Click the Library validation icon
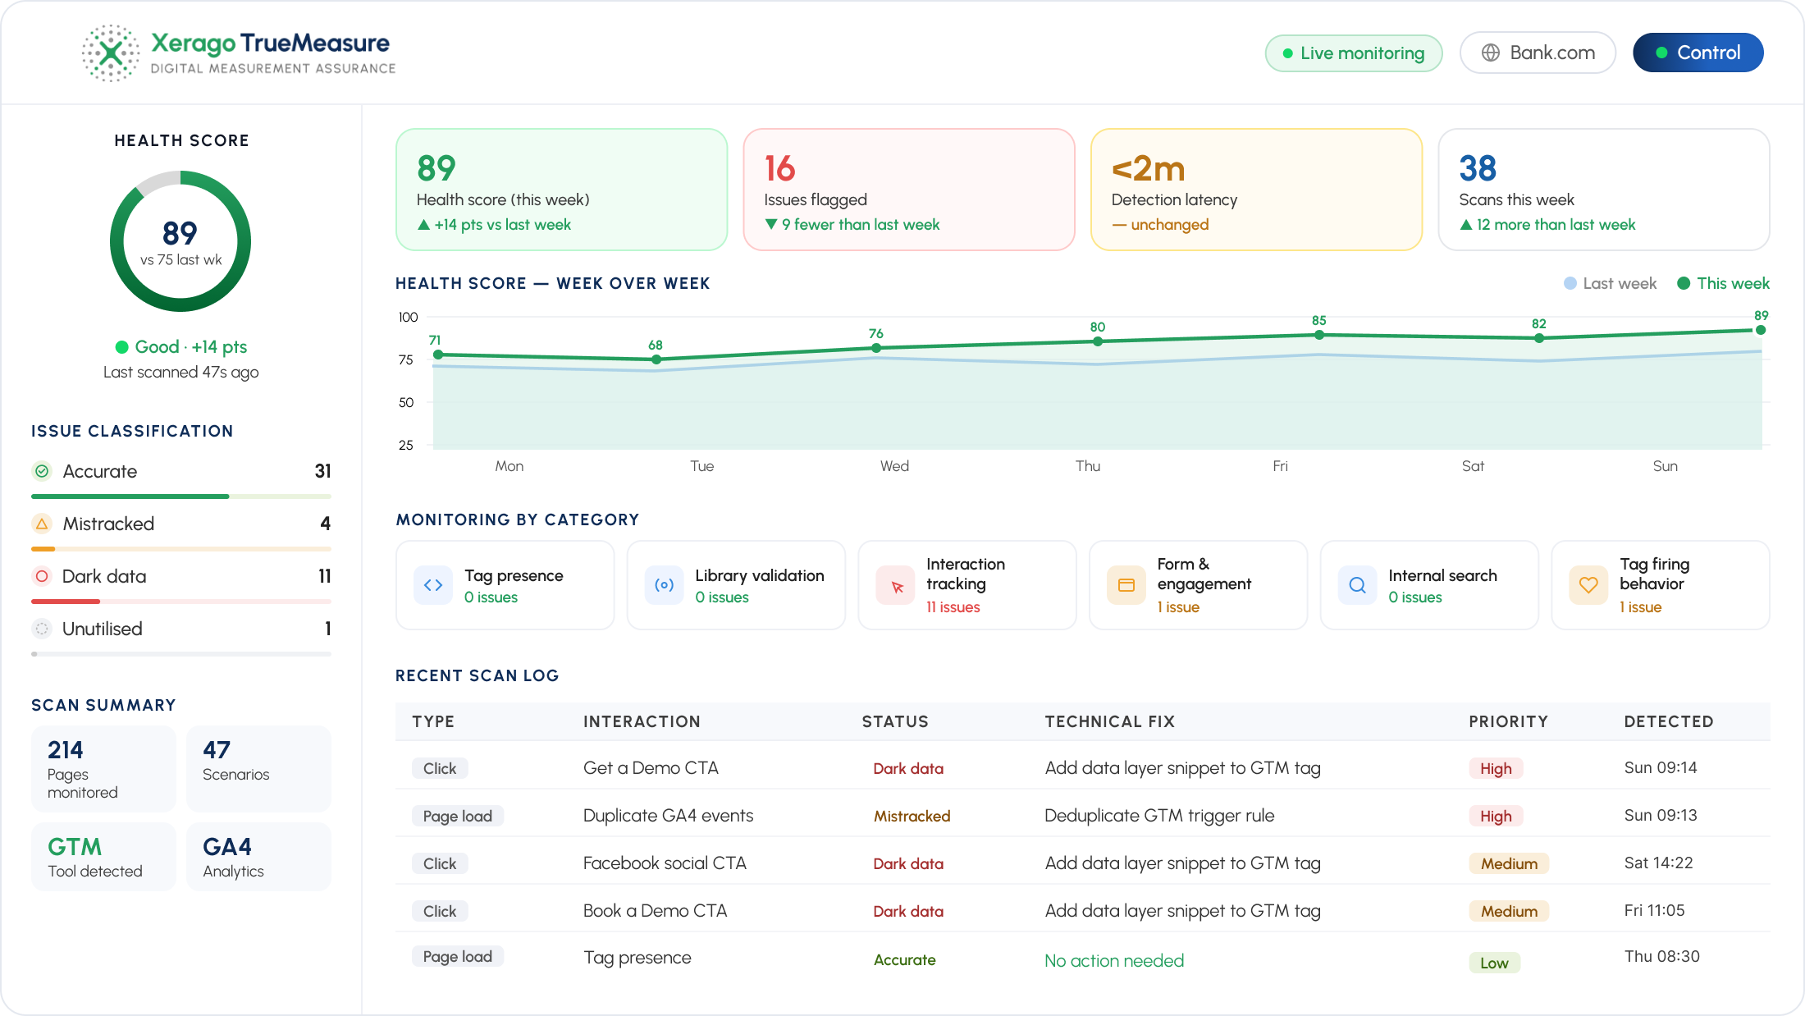This screenshot has height=1016, width=1805. pyautogui.click(x=664, y=585)
